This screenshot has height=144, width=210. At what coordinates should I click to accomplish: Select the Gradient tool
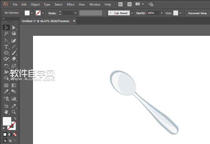(x=14, y=85)
